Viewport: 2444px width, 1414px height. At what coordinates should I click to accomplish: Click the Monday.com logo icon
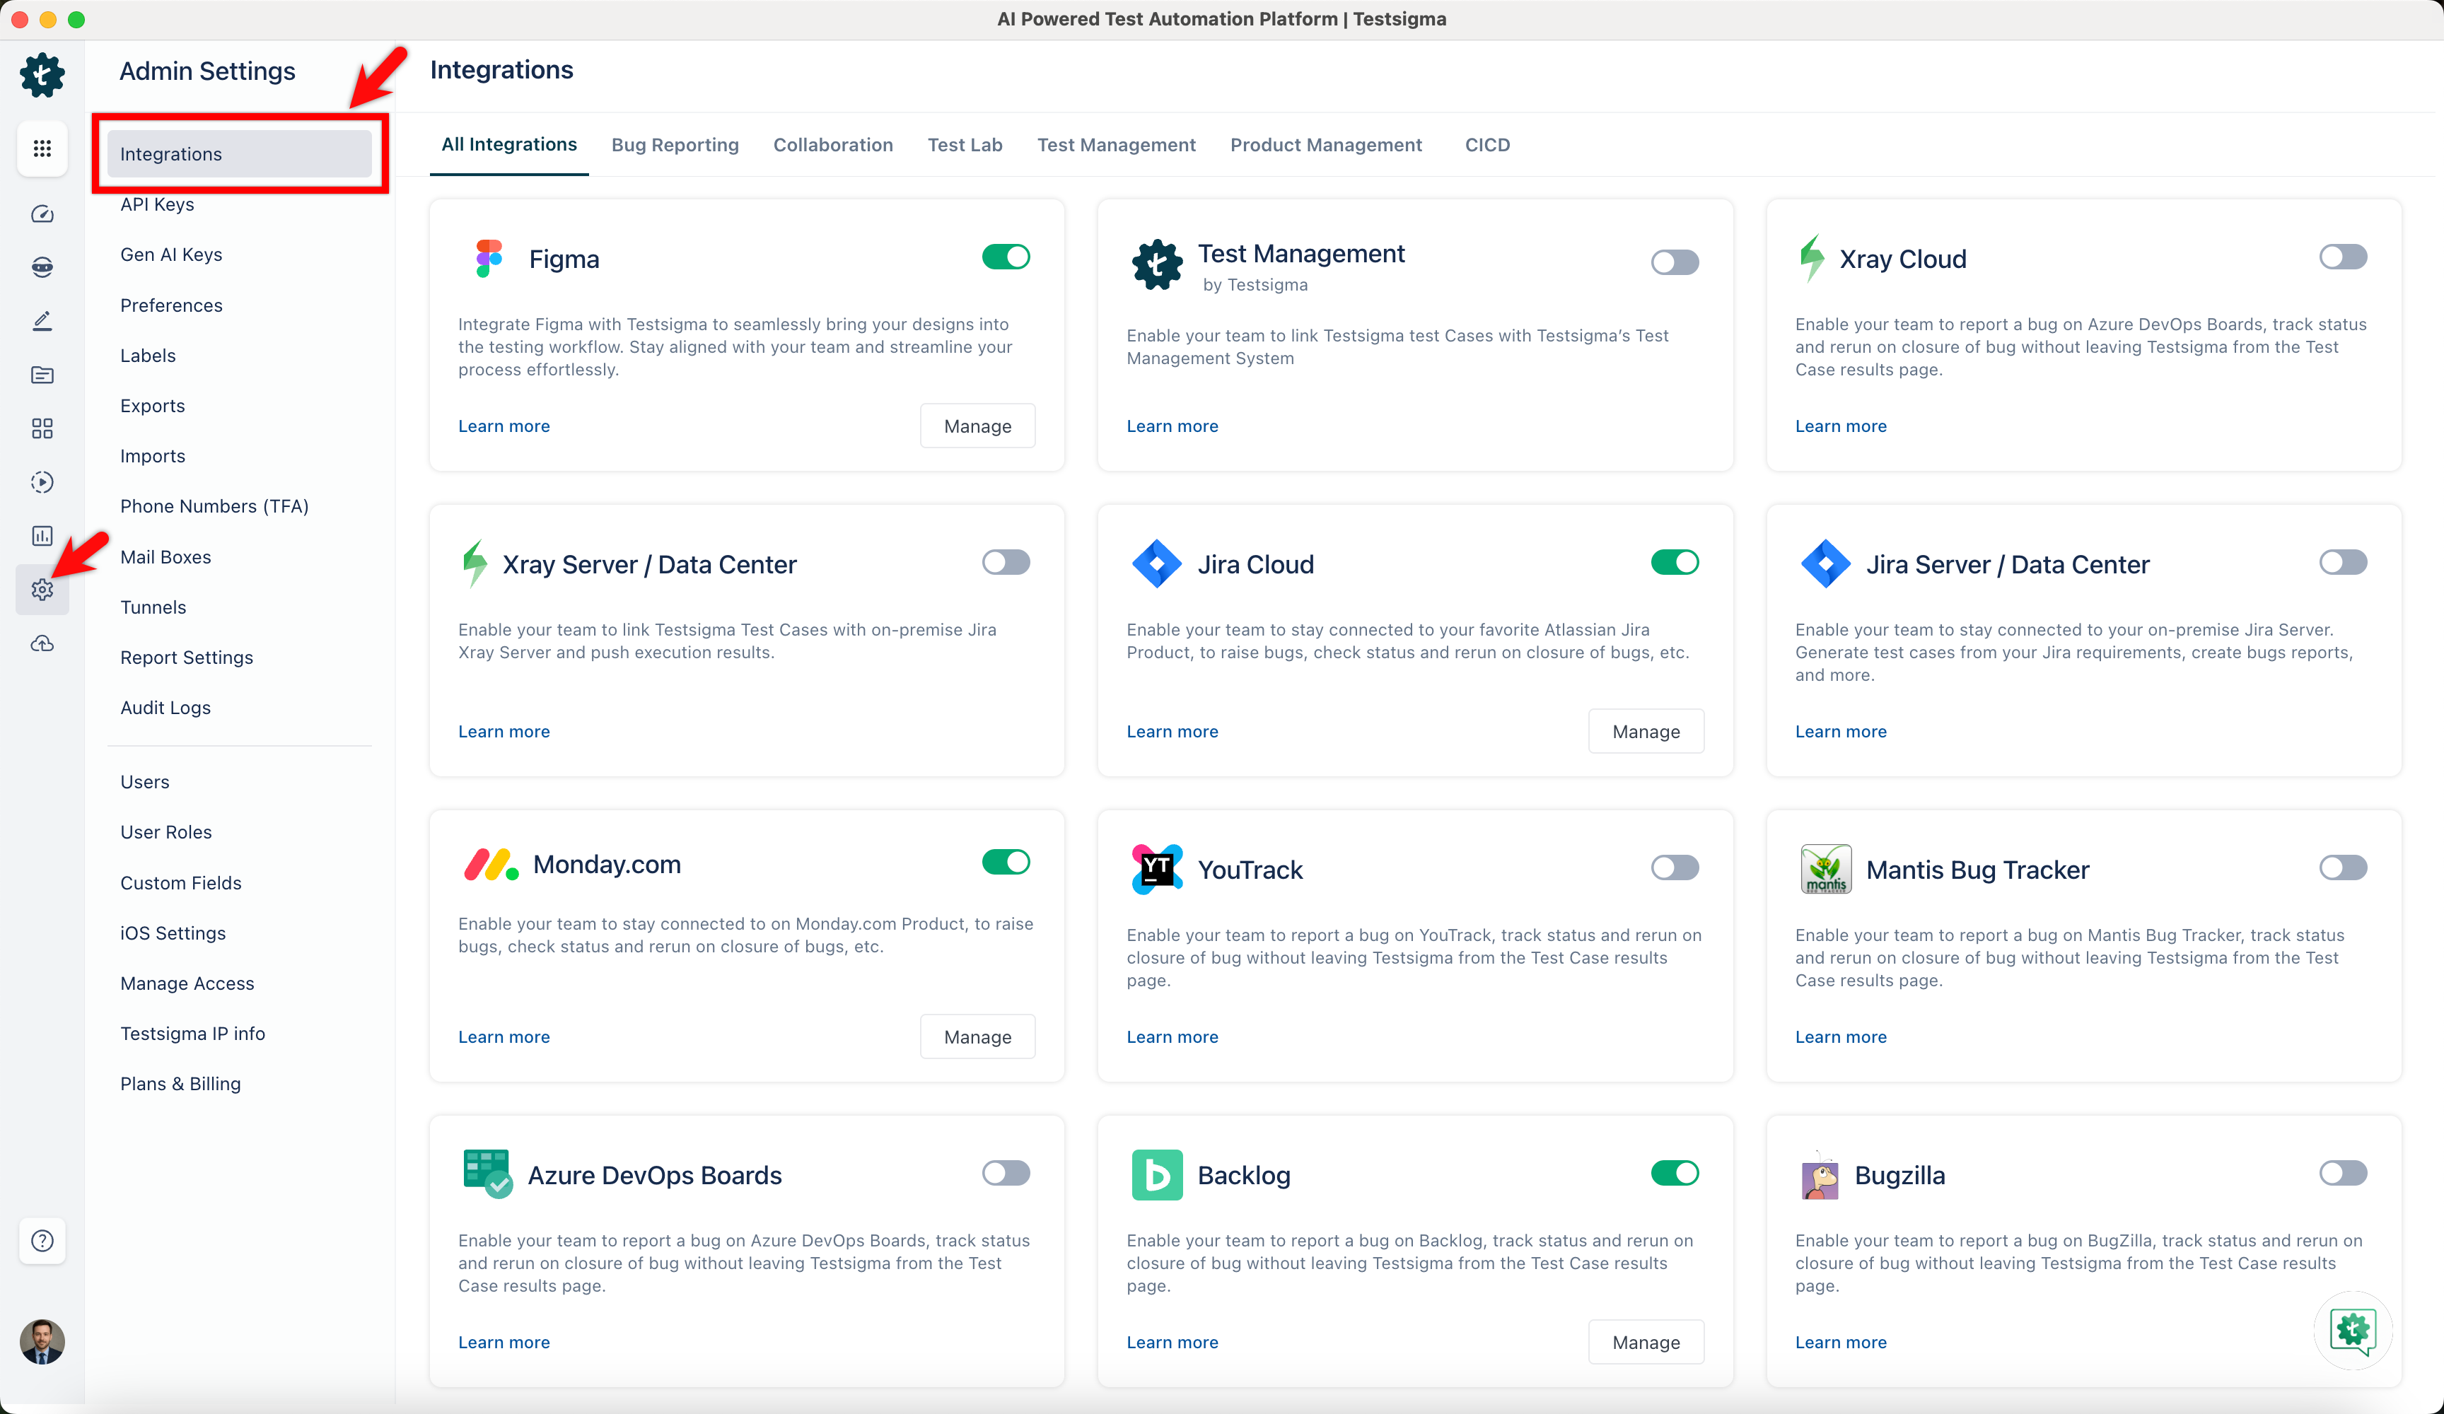click(491, 864)
